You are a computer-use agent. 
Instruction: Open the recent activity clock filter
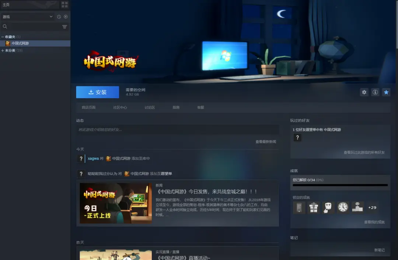click(x=59, y=17)
